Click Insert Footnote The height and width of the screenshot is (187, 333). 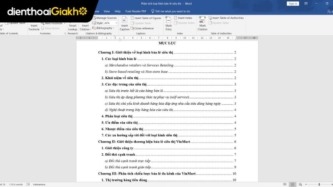[x=34, y=27]
